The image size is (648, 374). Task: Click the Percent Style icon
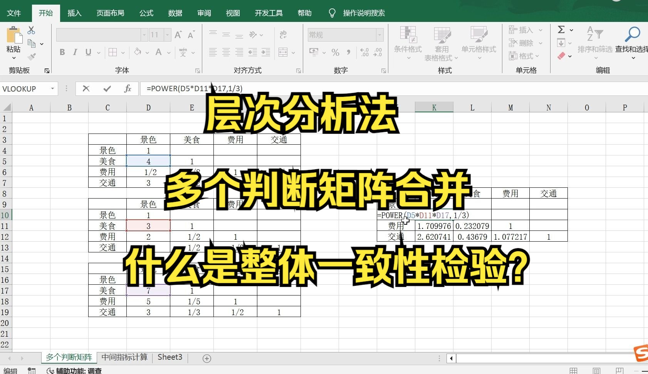click(x=336, y=52)
